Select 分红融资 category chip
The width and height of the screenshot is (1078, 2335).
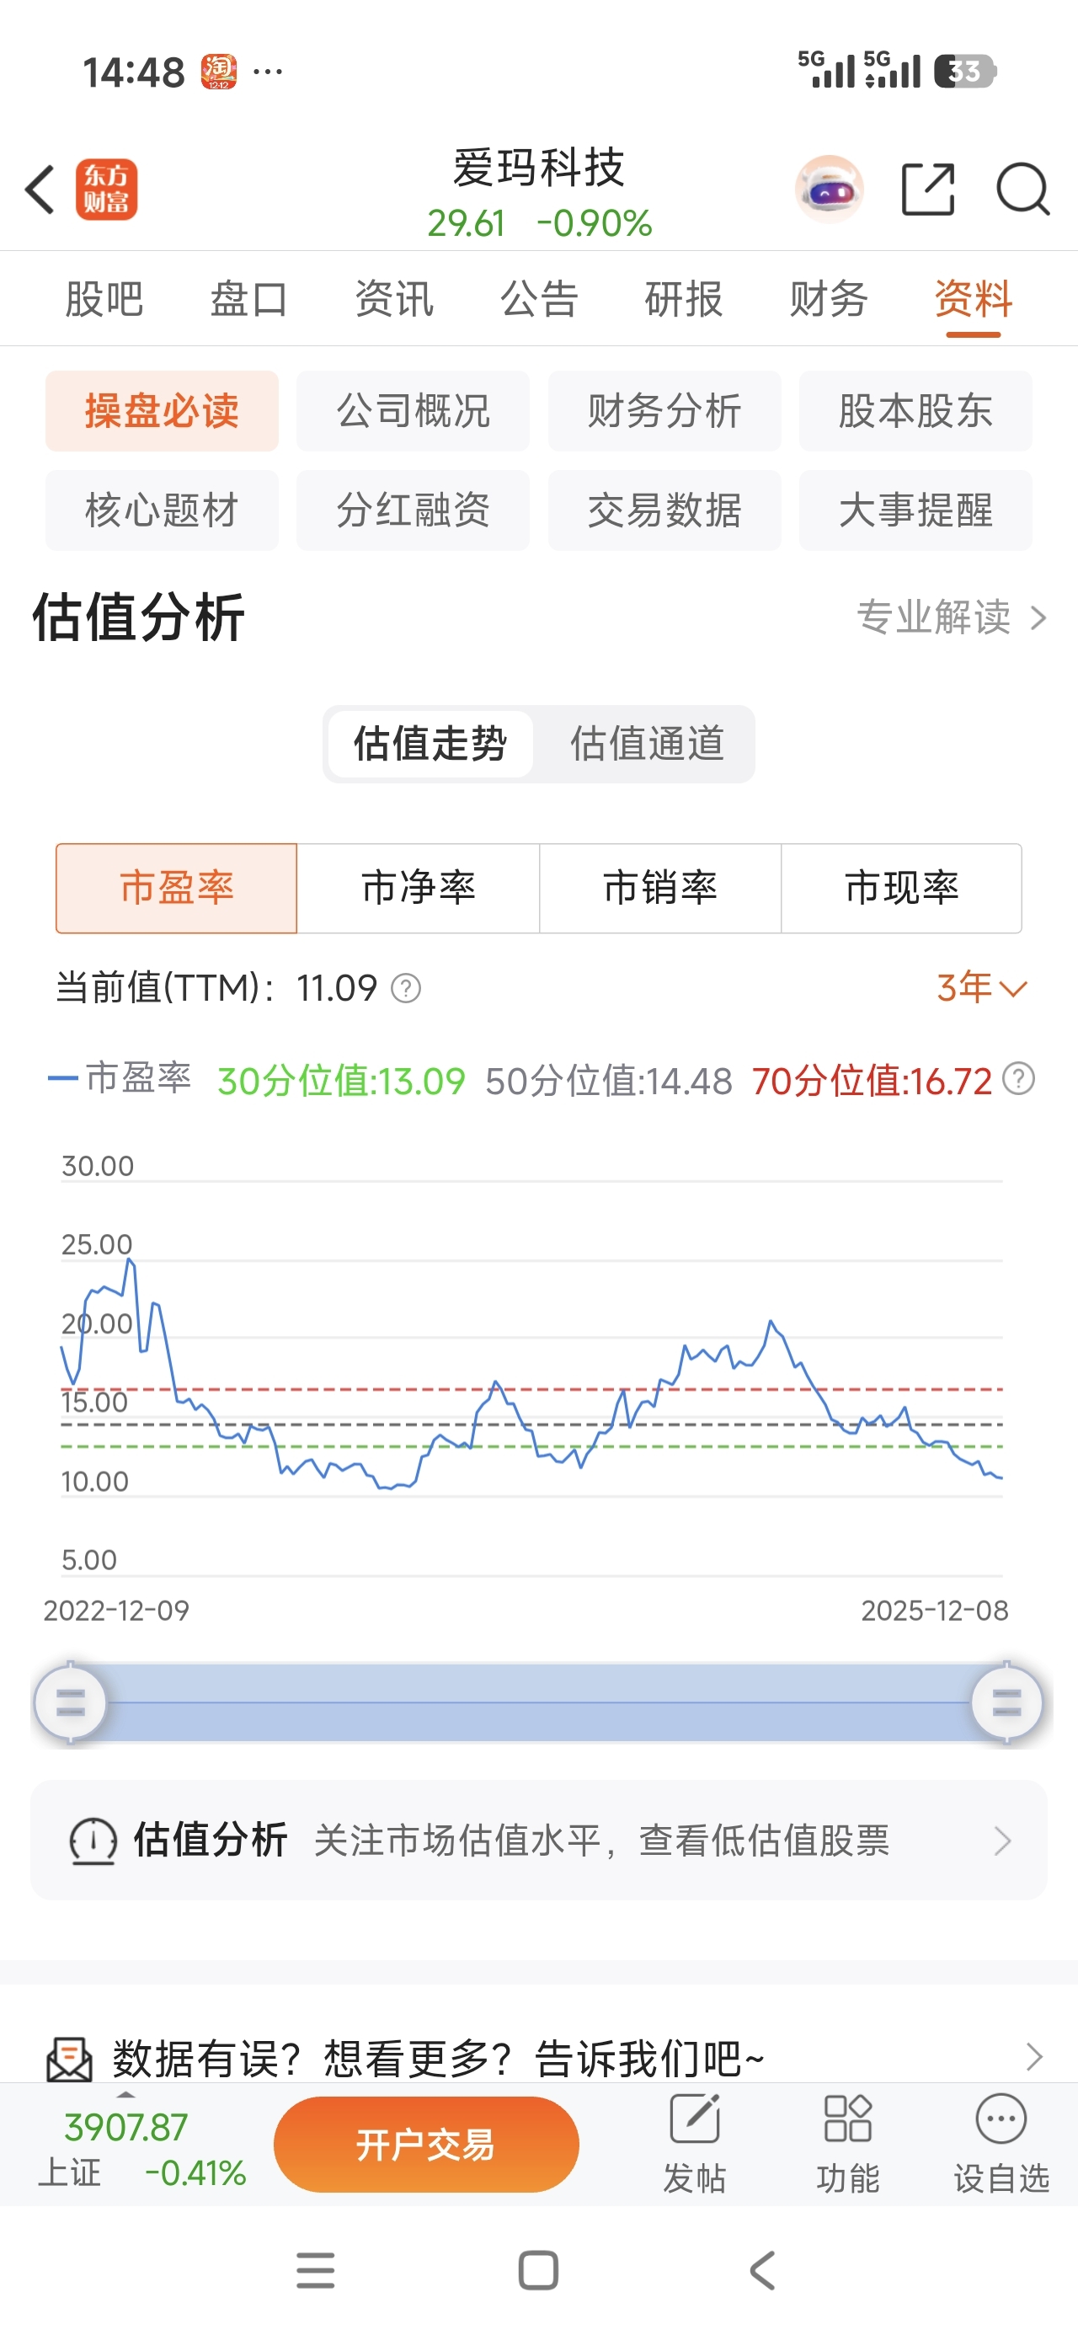(414, 510)
